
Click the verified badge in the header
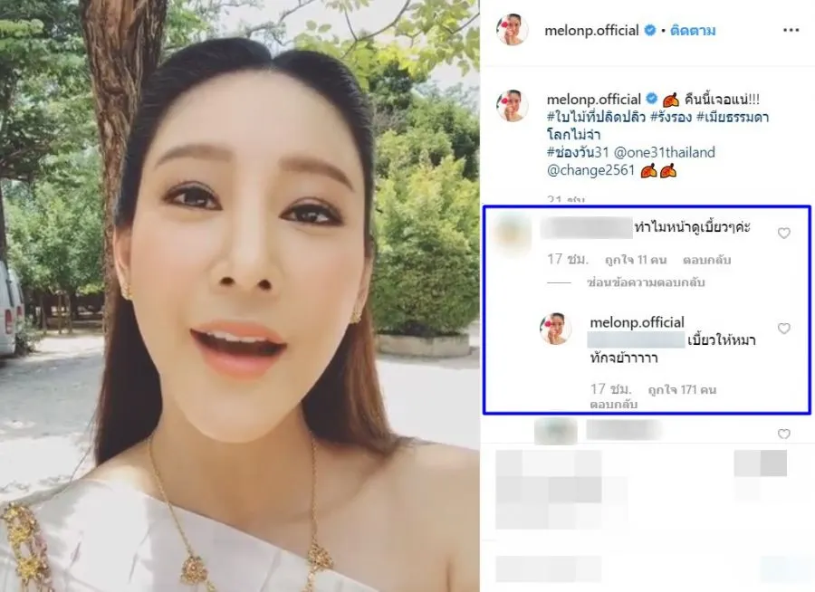(x=649, y=31)
